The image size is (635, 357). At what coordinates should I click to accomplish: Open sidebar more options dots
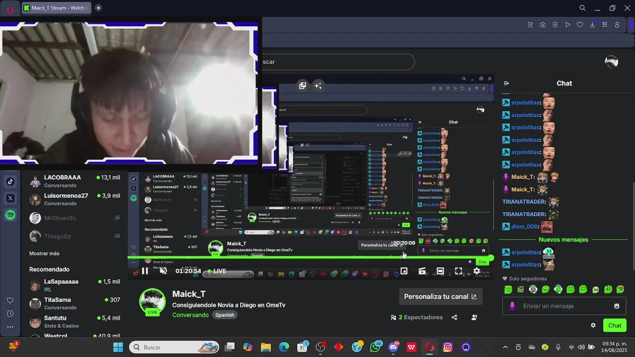point(10,327)
